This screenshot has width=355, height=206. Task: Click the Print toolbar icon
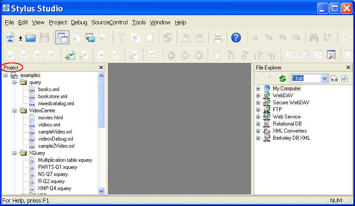[x=217, y=38]
